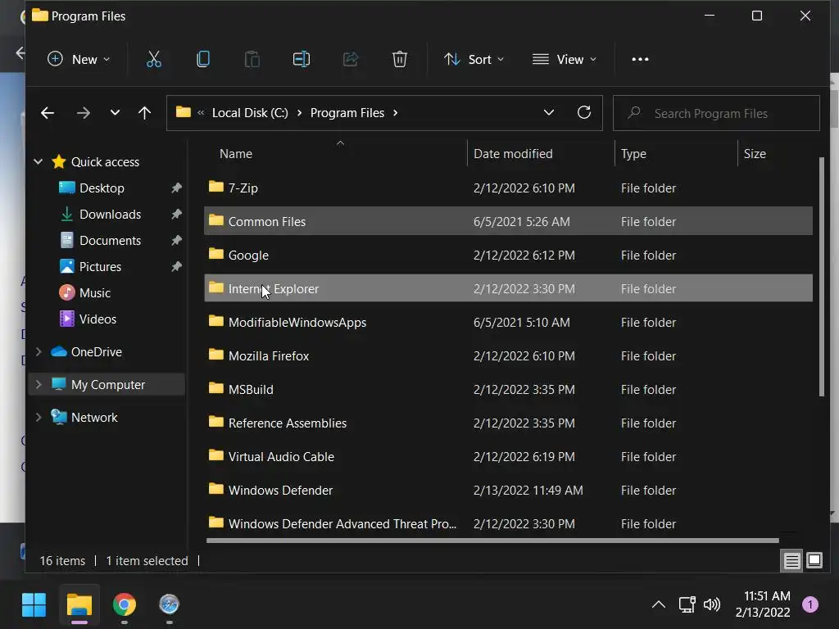The width and height of the screenshot is (839, 629).
Task: Expand the OneDrive tree node
Action: [38, 351]
